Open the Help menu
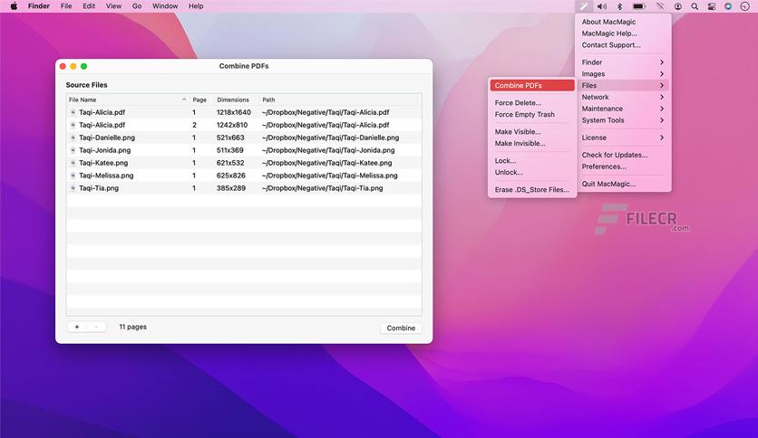Viewport: 758px width, 438px height. (196, 6)
